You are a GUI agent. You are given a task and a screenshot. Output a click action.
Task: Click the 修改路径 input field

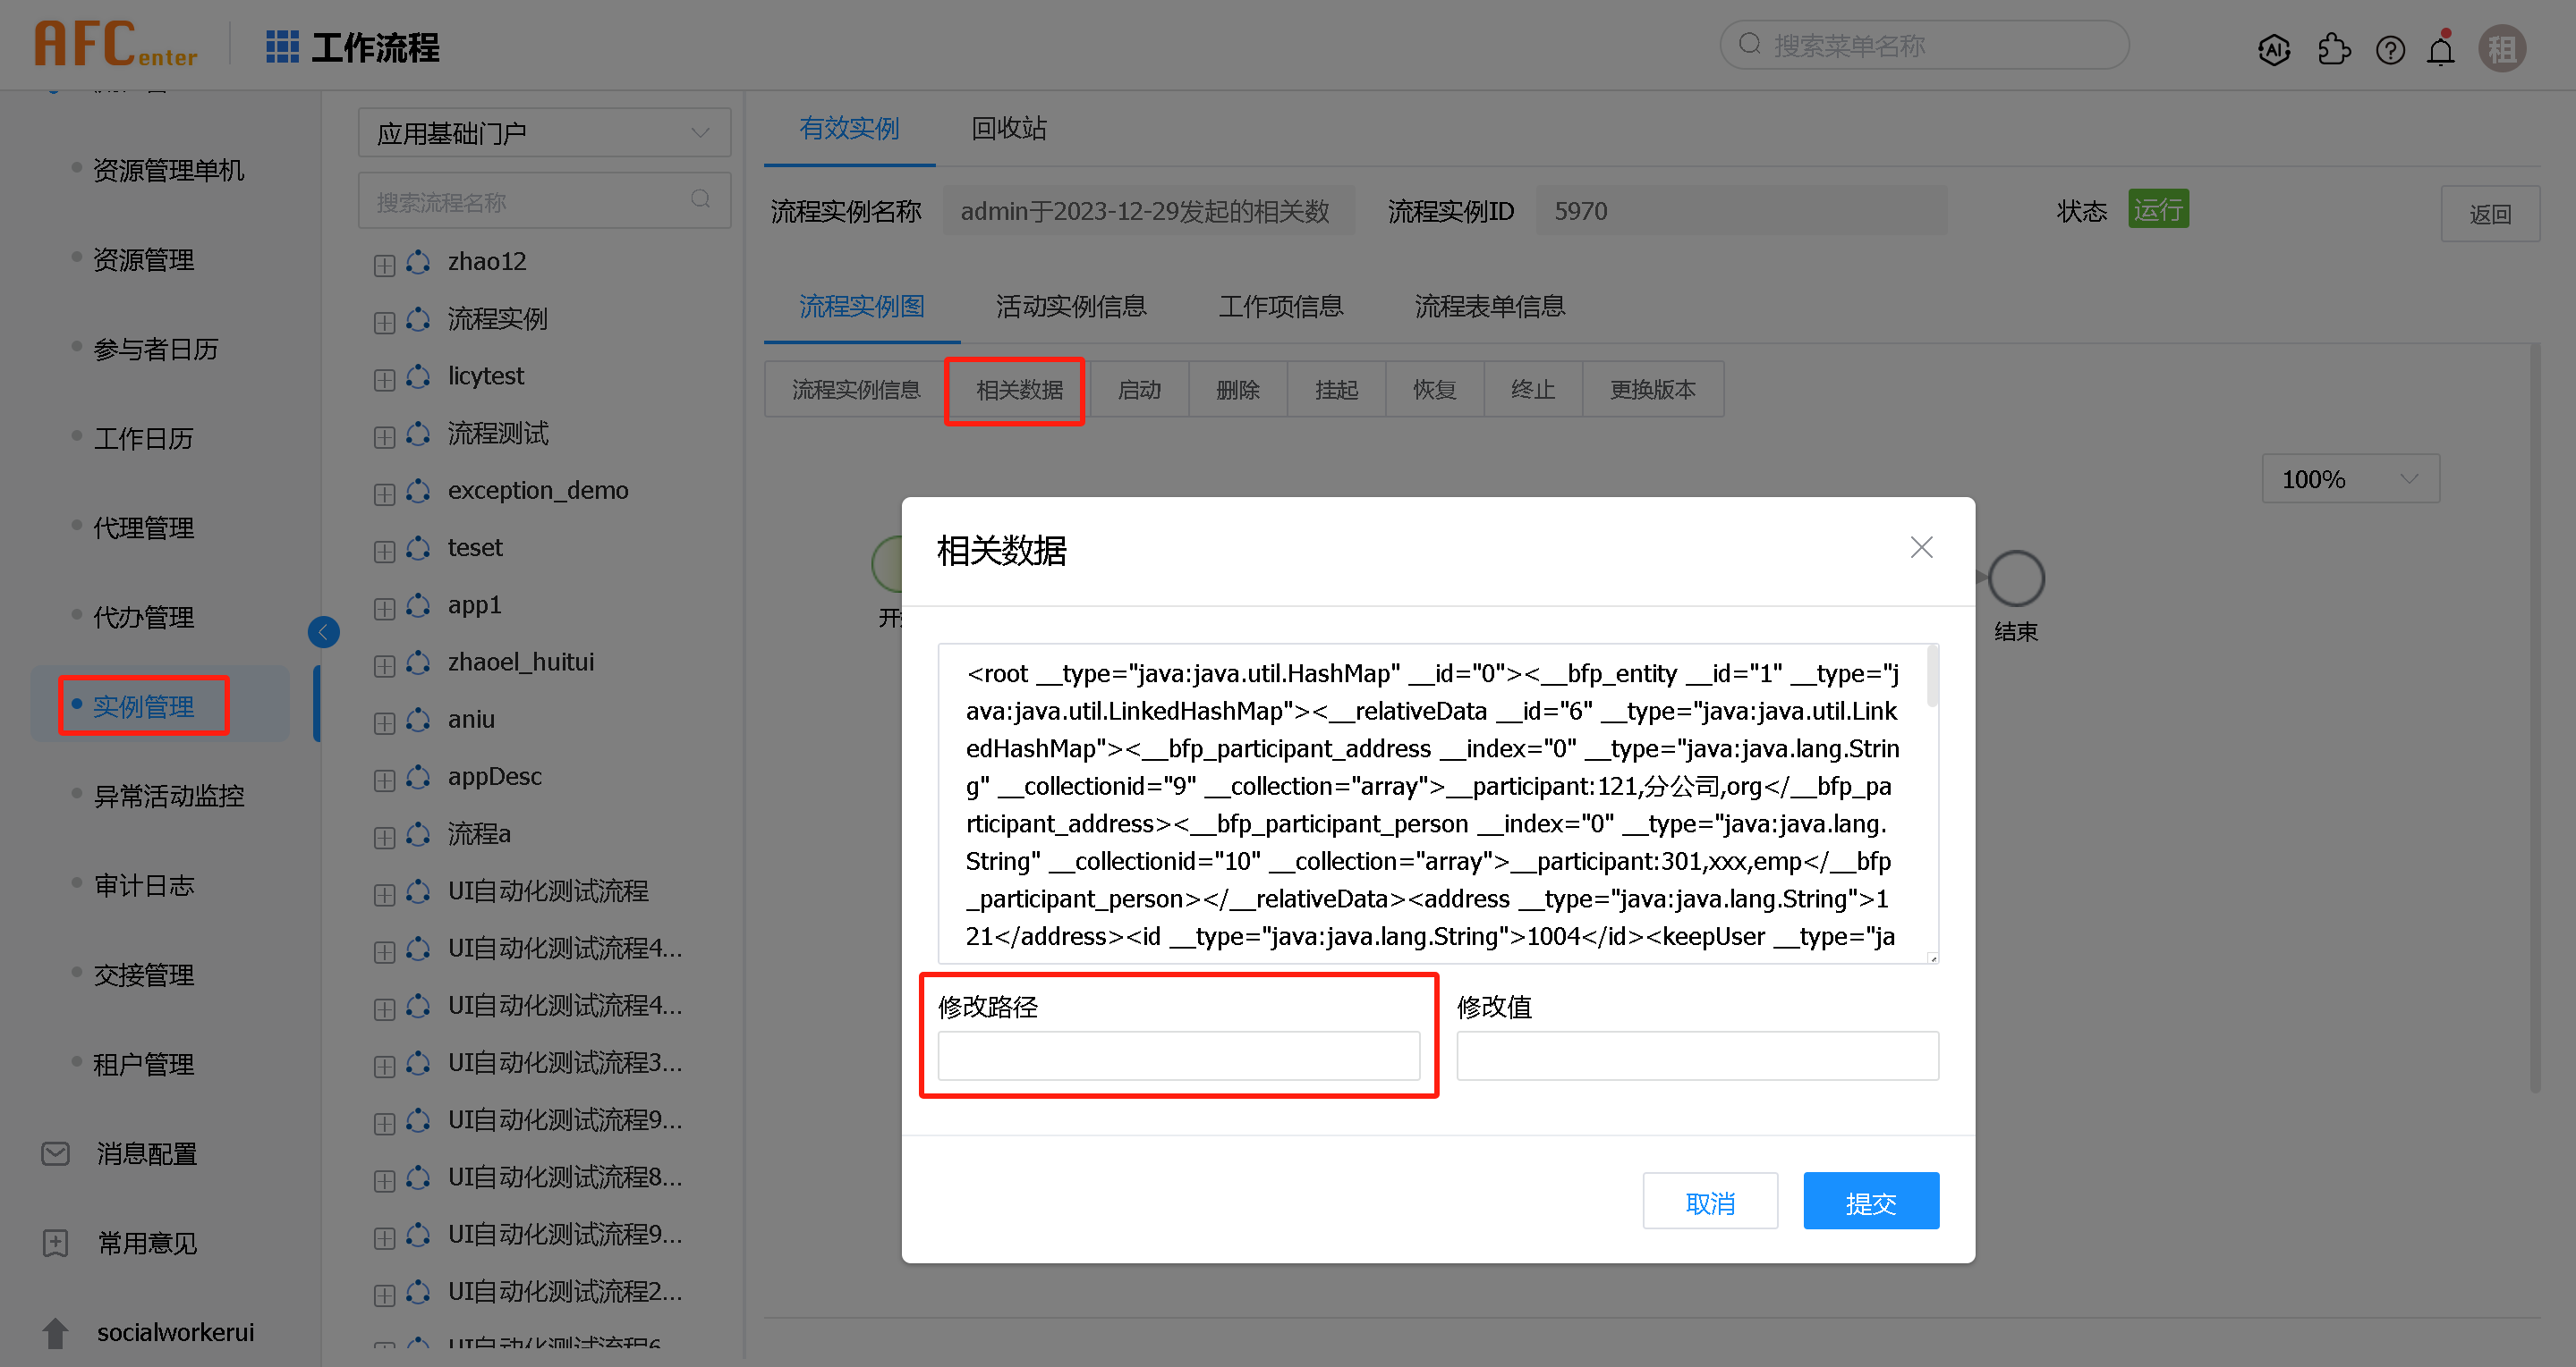point(1178,1056)
